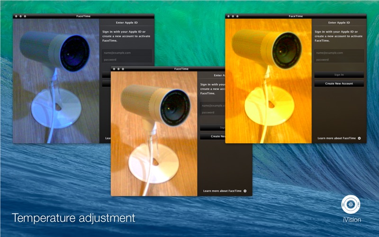Zoom the blue-tinted FaceTime window
This screenshot has height=237, width=379.
click(25, 16)
